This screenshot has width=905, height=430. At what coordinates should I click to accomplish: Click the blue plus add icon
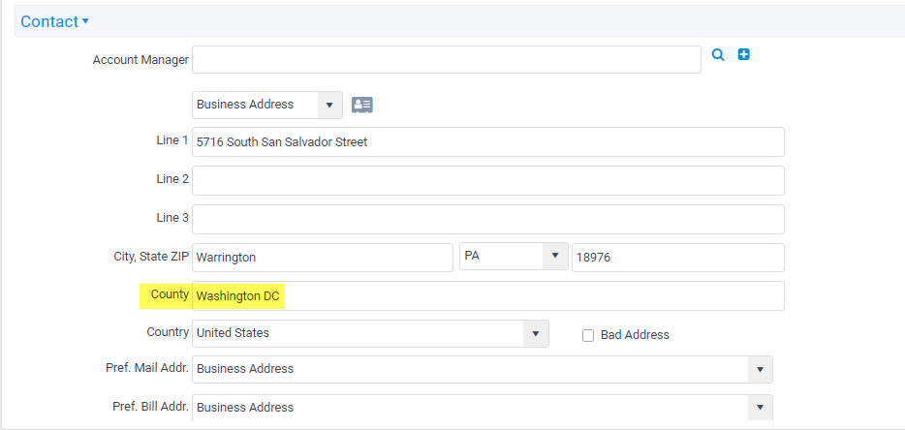point(744,55)
